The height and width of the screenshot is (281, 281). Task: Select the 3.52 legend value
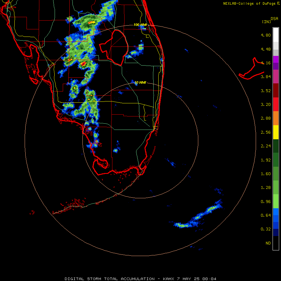[x=266, y=91]
